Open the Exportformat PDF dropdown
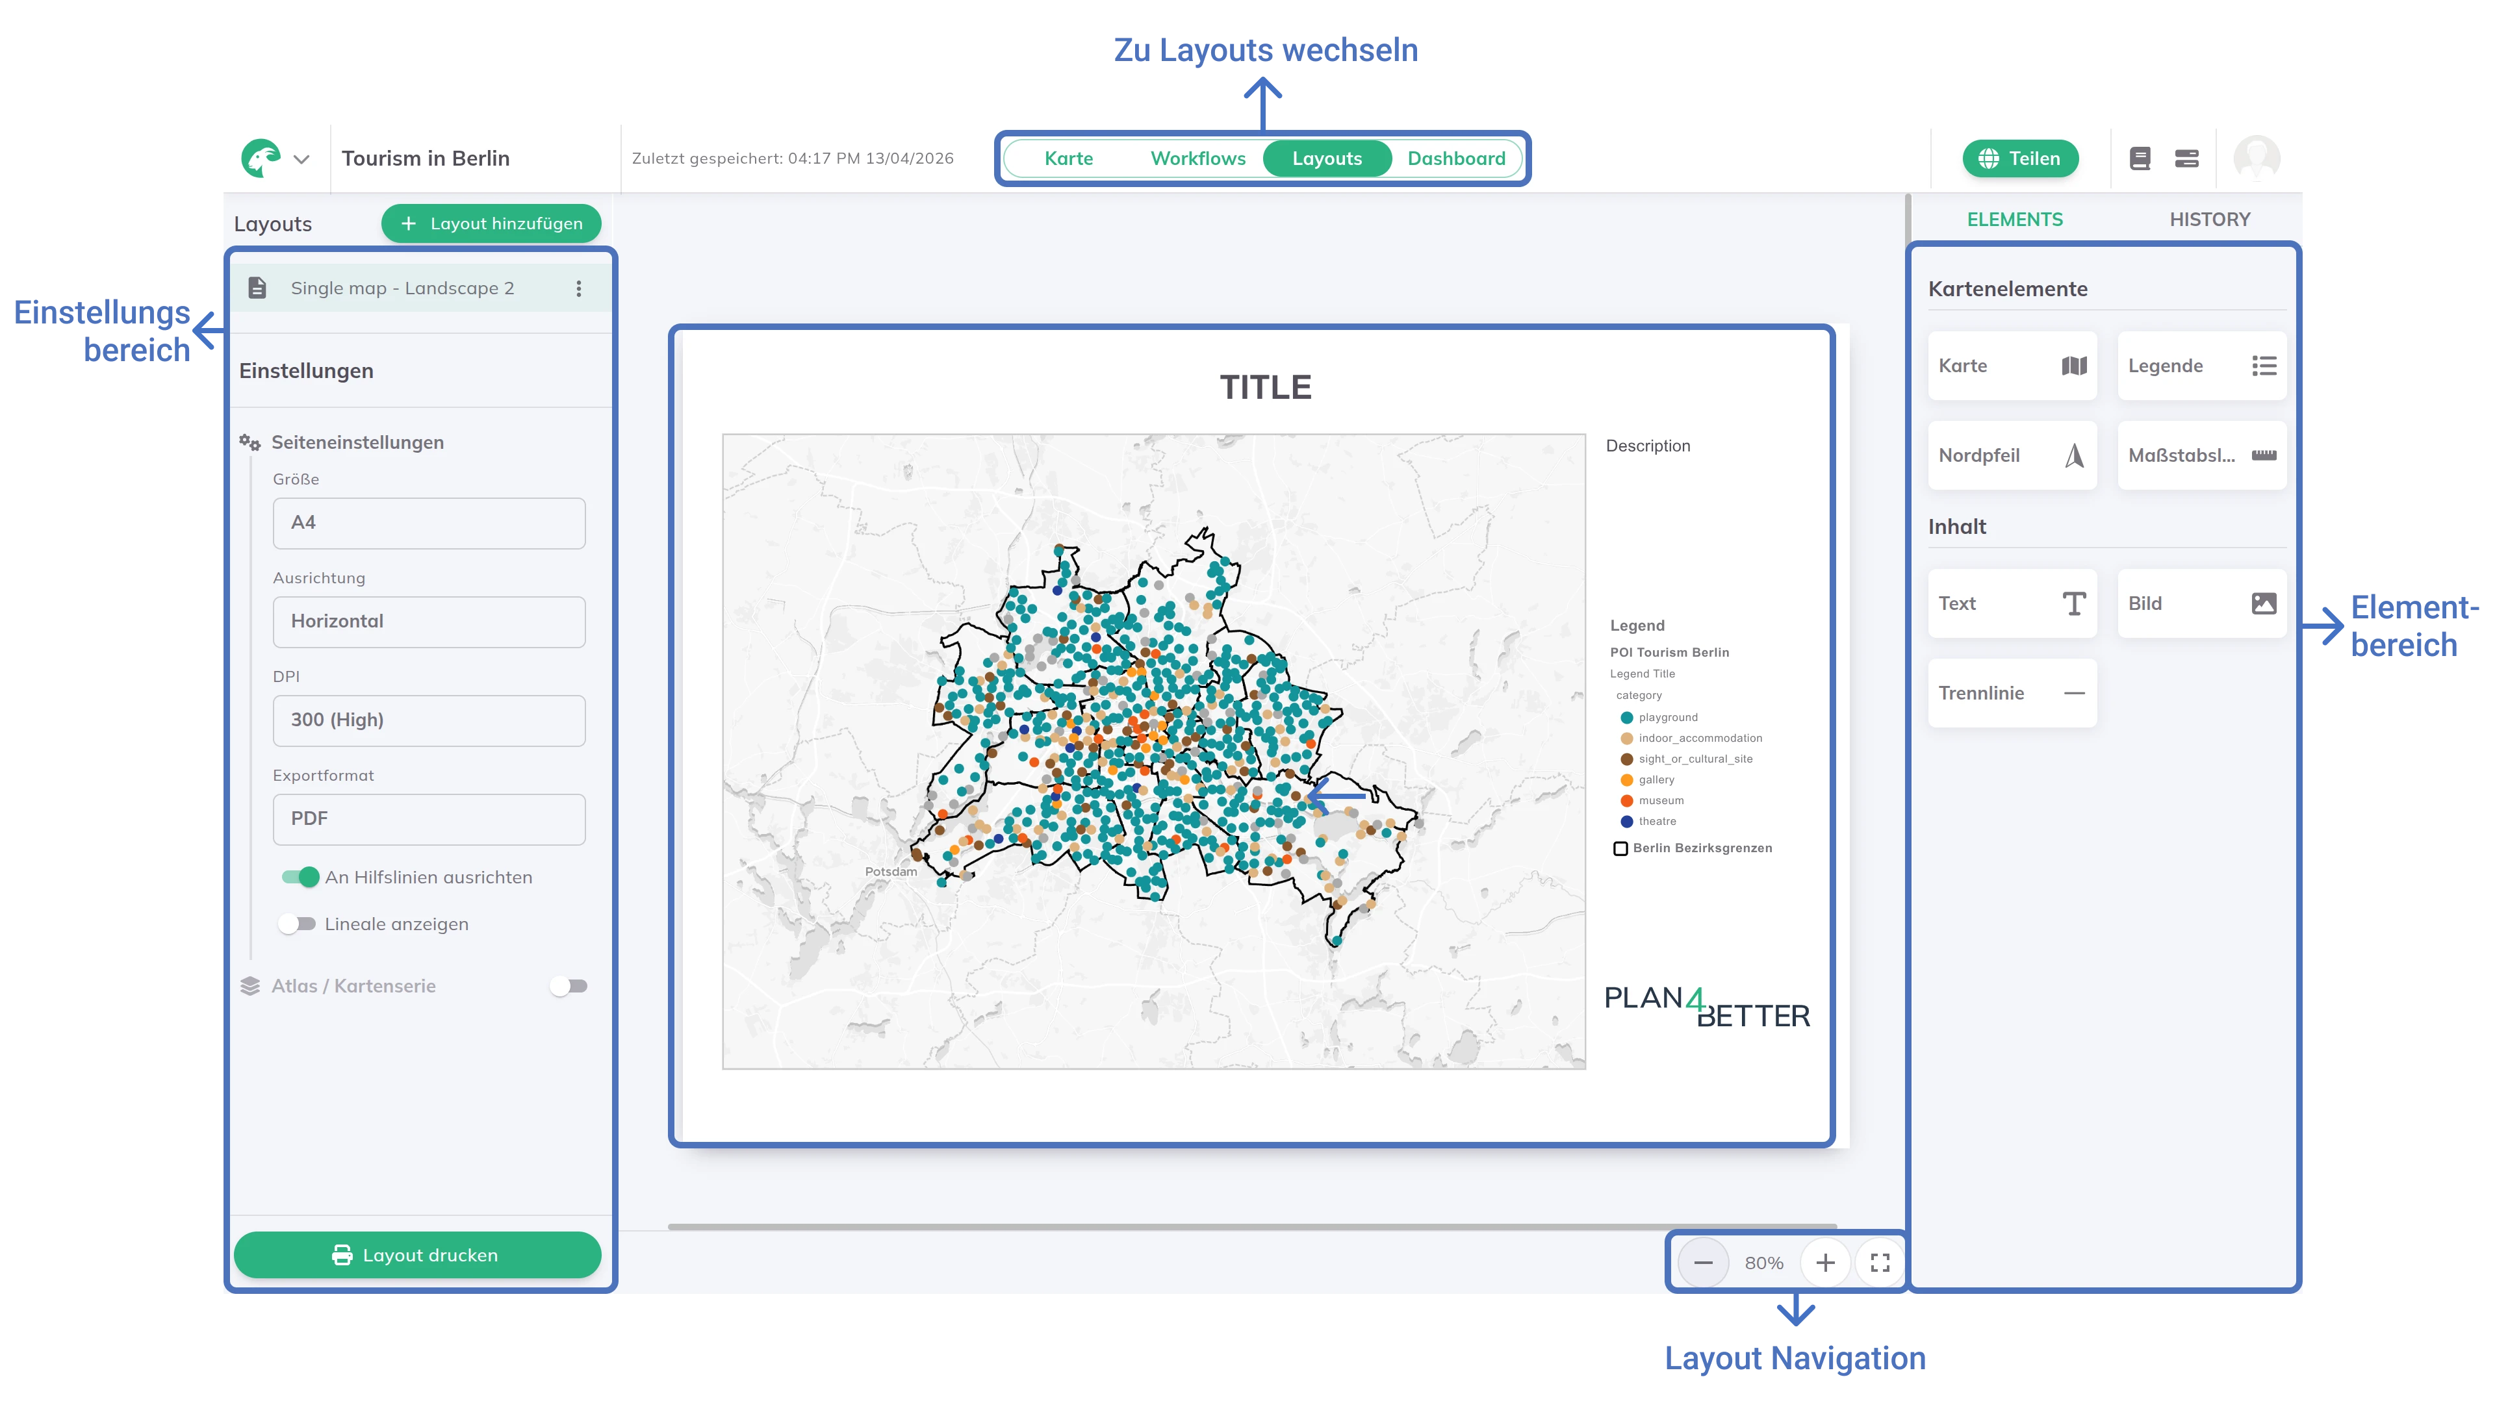Screen dimensions: 2495x1403 coord(428,819)
